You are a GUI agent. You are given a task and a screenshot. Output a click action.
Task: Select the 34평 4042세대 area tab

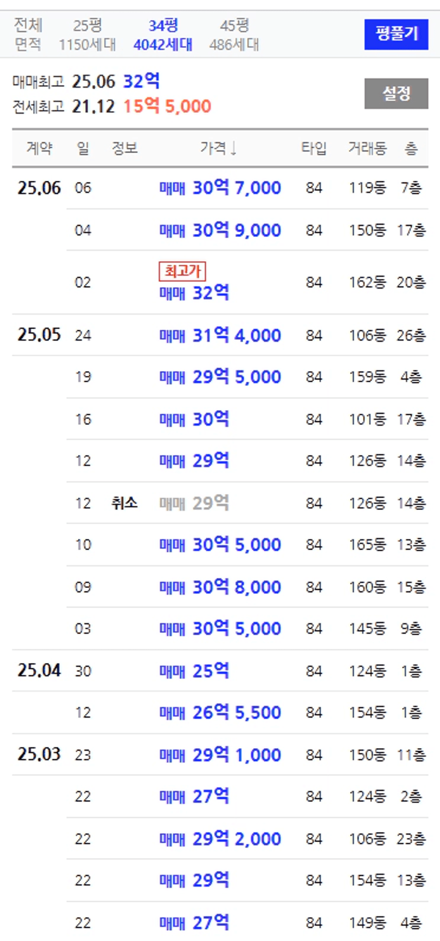point(163,35)
